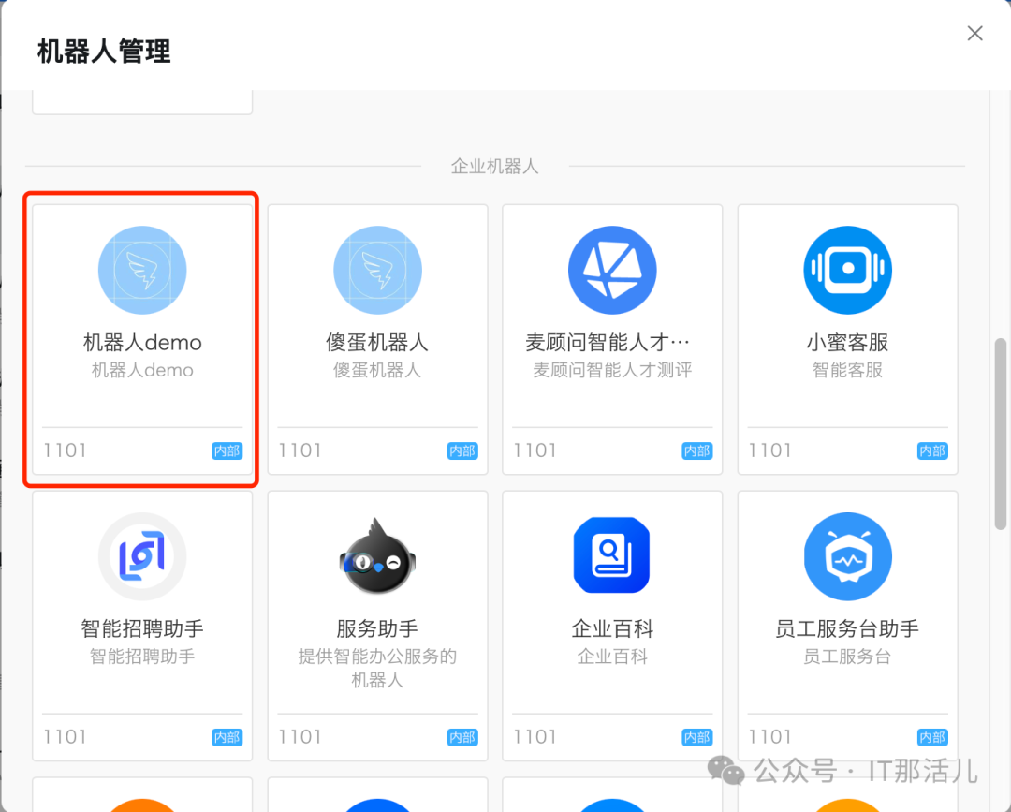This screenshot has height=812, width=1011.
Task: Click the 内部 tag on 服务助手 card
Action: coord(462,737)
